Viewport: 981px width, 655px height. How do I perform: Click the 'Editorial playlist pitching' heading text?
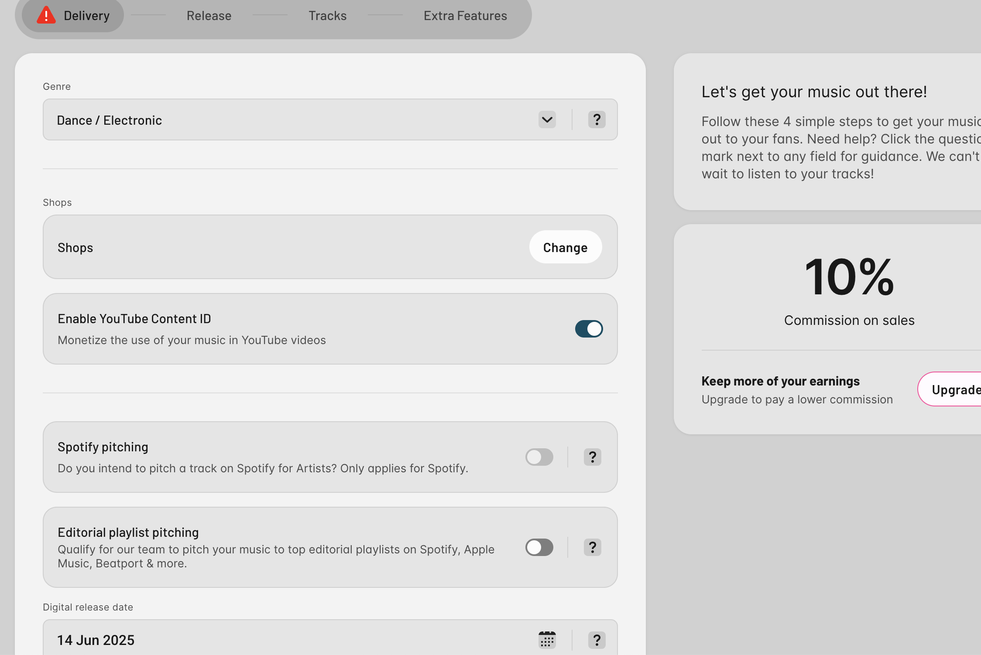(128, 532)
